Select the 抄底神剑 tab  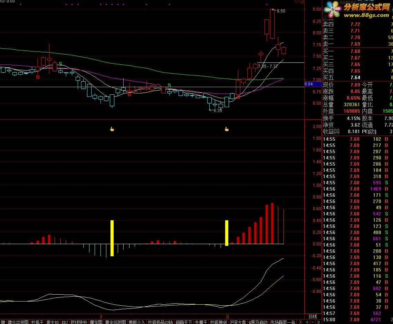[x=218, y=322]
